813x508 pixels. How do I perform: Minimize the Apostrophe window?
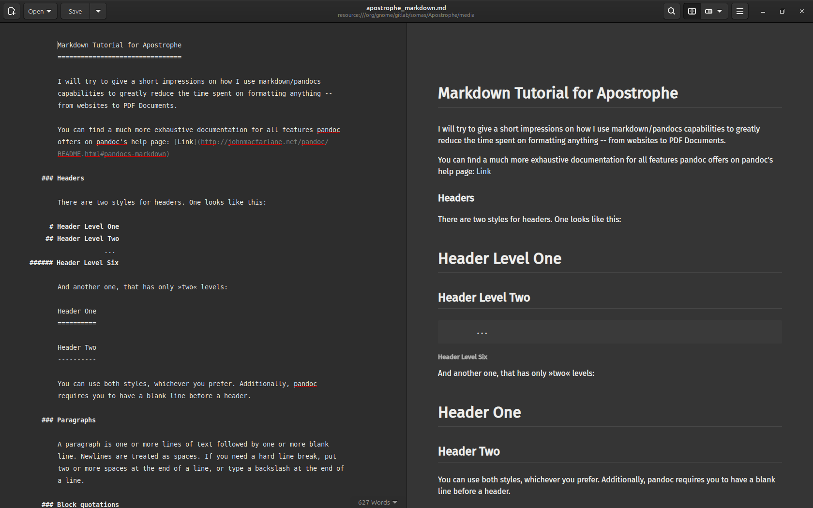click(x=763, y=11)
